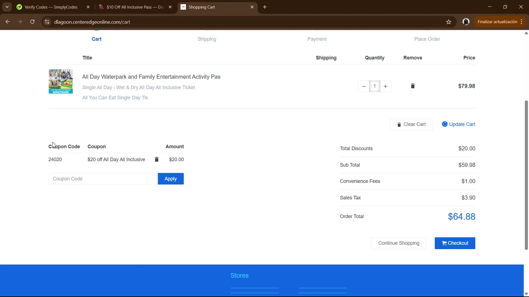Image resolution: width=529 pixels, height=297 pixels.
Task: View site information icon in address bar
Action: click(x=47, y=22)
